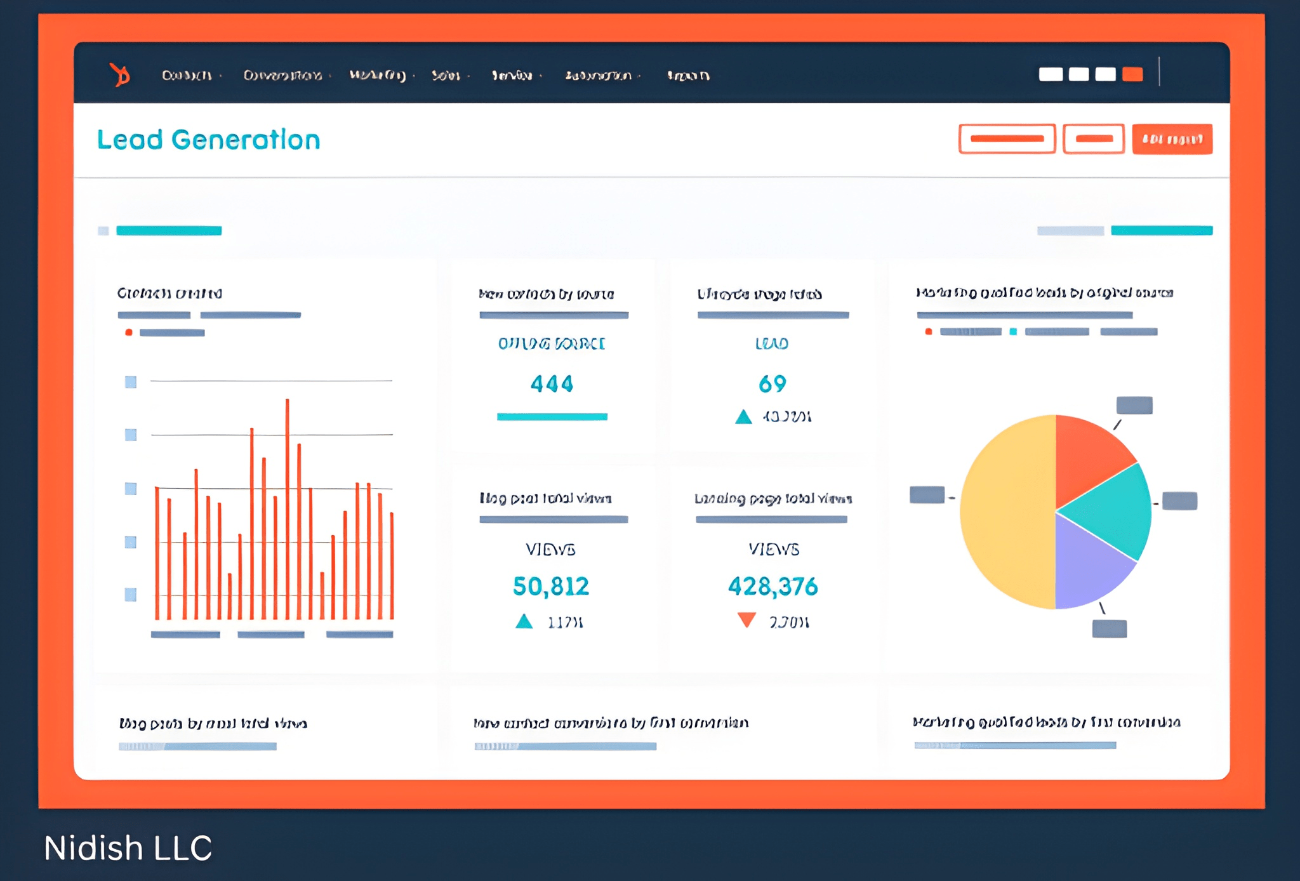The image size is (1300, 881).
Task: Expand the Sales dropdown menu
Action: pyautogui.click(x=448, y=74)
